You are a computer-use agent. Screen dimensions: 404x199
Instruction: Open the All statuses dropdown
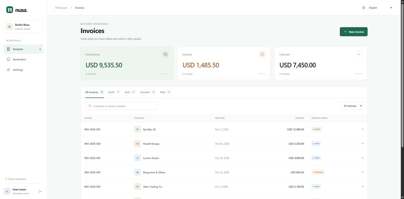351,106
